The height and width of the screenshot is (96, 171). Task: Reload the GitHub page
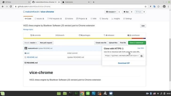pyautogui.click(x=11, y=6)
